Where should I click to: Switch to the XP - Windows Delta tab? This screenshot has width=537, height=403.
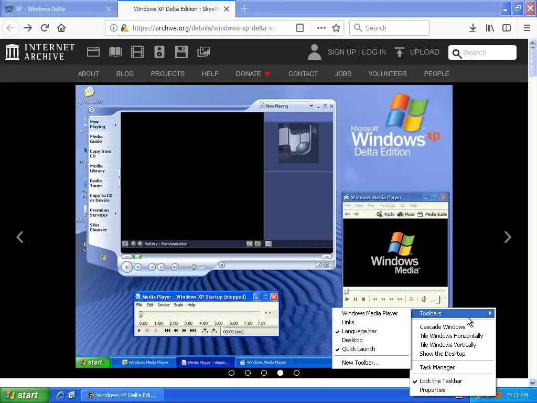pos(58,9)
